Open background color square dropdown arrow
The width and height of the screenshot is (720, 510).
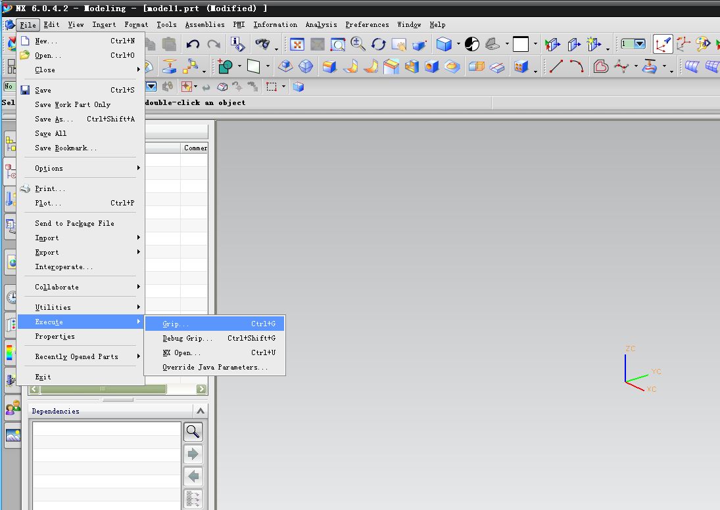pos(535,45)
